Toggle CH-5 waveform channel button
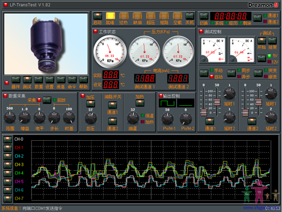This screenshot has width=282, height=212. click(x=7, y=182)
